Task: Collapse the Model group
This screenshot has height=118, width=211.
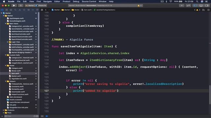Action: [6, 66]
